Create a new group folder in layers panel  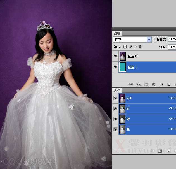click(x=161, y=84)
